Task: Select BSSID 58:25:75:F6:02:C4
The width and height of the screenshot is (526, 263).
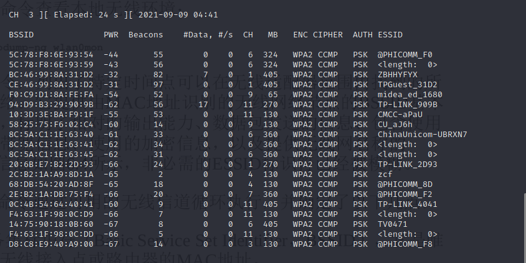Action: pos(51,125)
